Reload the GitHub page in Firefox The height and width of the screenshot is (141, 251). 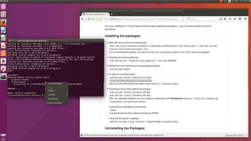pos(184,19)
